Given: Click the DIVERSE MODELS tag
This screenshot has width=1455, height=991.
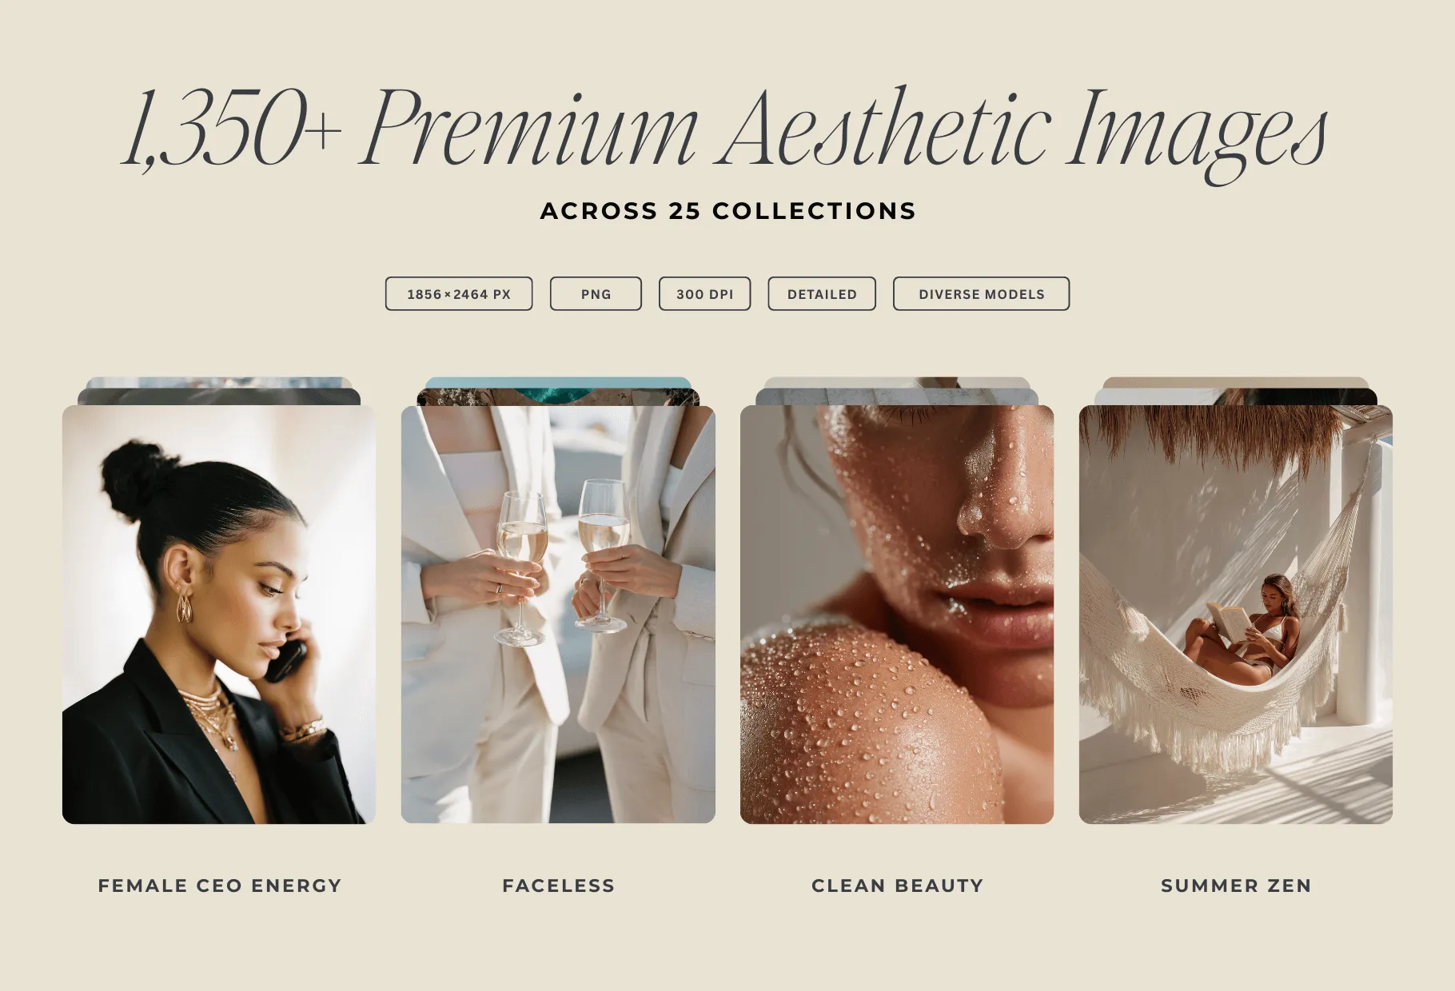Looking at the screenshot, I should click(x=981, y=293).
